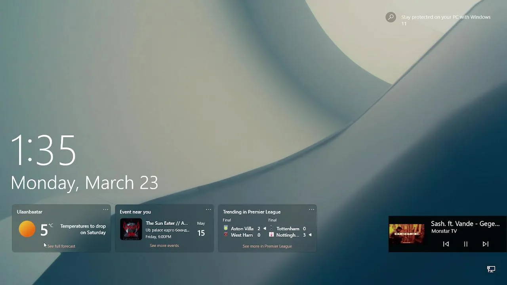507x285 pixels.
Task: Click Trending in Premier League heading
Action: point(252,212)
